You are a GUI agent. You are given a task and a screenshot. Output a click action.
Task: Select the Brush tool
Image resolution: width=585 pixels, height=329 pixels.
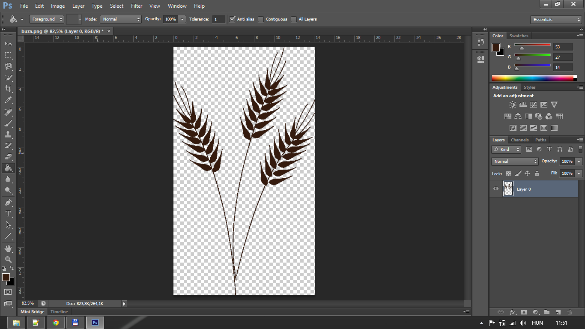coord(8,123)
